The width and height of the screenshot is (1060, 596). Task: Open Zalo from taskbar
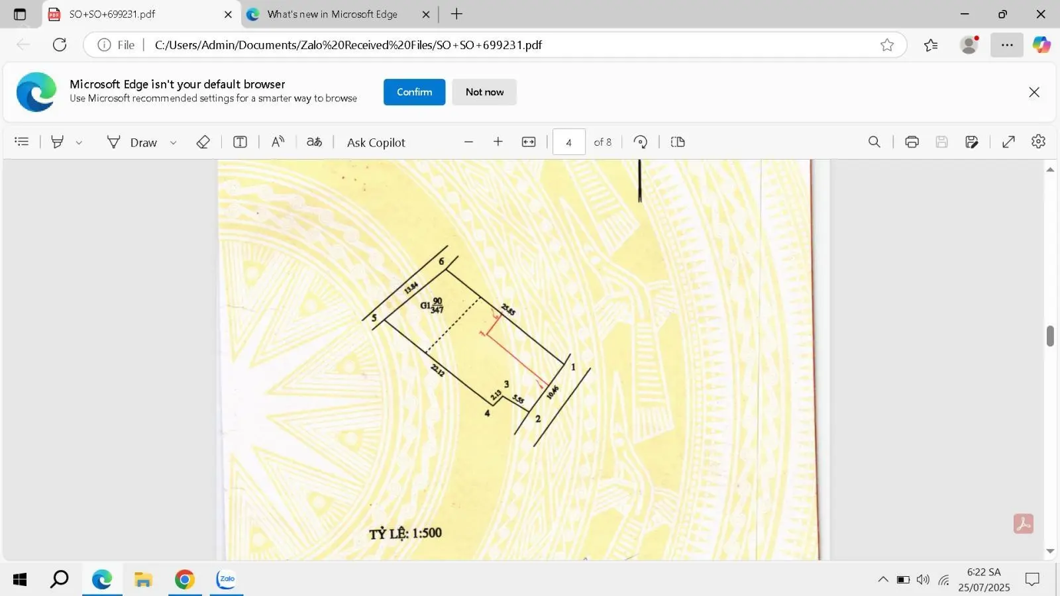(227, 579)
